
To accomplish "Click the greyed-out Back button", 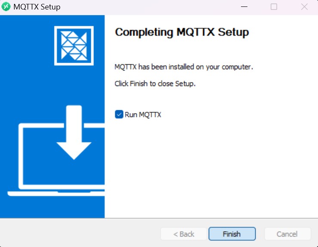I will (x=184, y=234).
